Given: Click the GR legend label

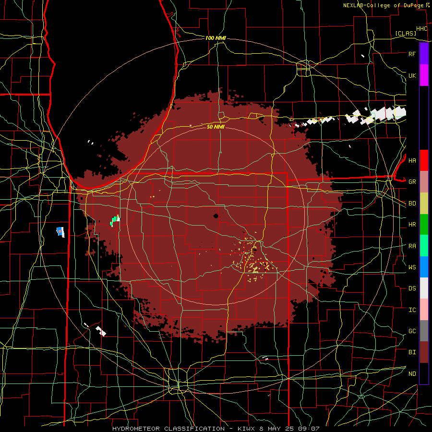Looking at the screenshot, I should click(412, 182).
